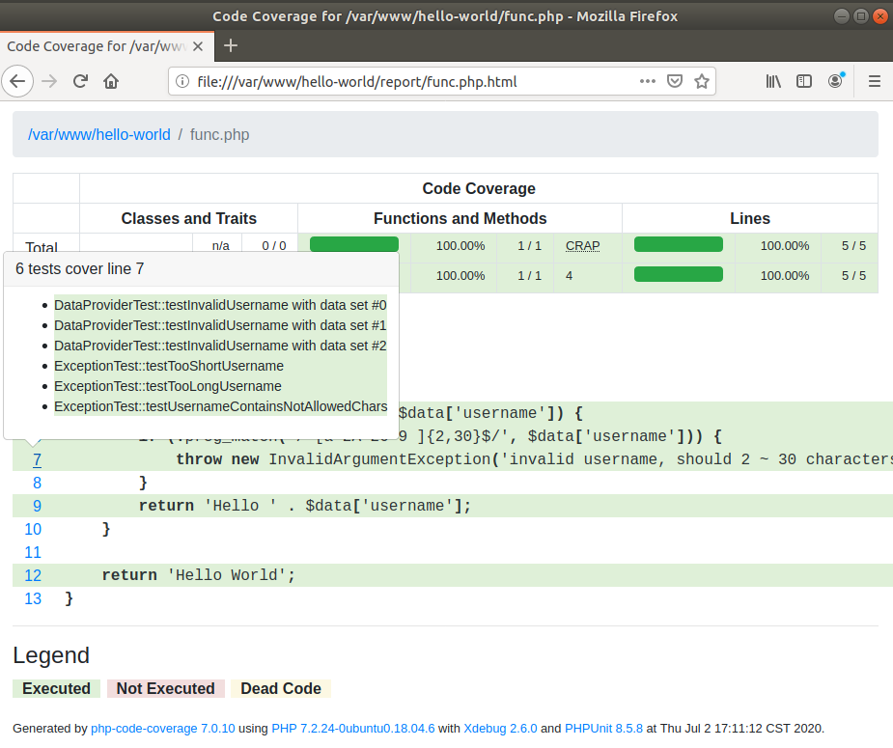
Task: Bookmark this page with the star icon
Action: click(702, 82)
